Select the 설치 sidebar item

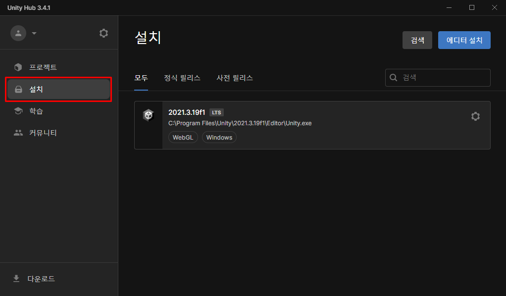pos(59,90)
